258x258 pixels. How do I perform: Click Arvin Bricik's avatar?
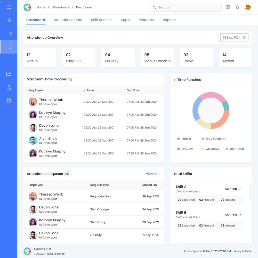33,141
